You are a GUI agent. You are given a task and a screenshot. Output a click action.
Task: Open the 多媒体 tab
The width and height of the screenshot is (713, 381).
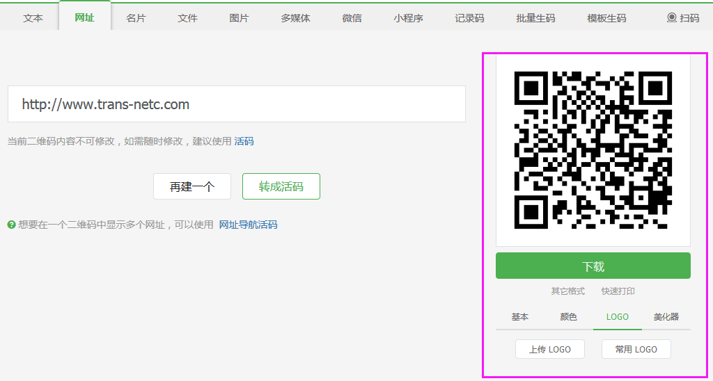tap(295, 18)
